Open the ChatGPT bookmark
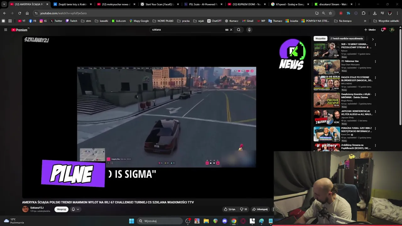Image resolution: width=402 pixels, height=226 pixels. click(x=214, y=21)
